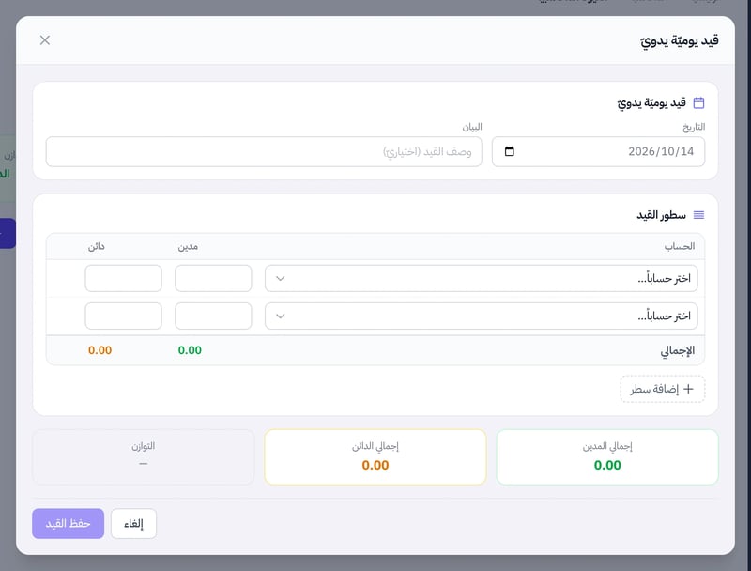Open the second row account dropdown
This screenshot has width=751, height=571.
tap(481, 316)
